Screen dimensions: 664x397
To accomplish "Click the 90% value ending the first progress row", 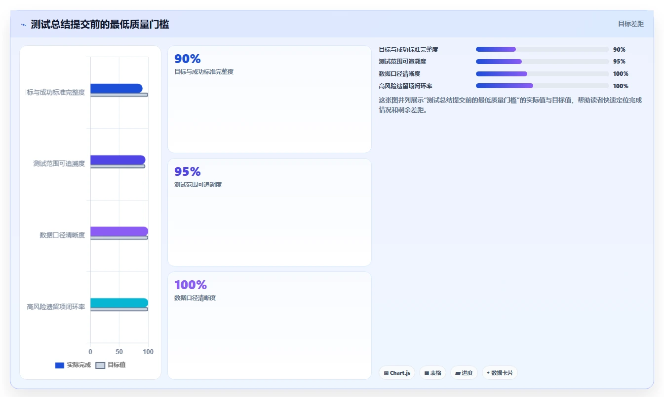I will 619,49.
